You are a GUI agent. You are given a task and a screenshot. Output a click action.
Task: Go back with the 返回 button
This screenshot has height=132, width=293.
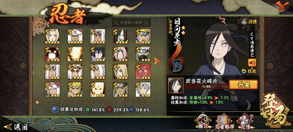pyautogui.click(x=16, y=127)
